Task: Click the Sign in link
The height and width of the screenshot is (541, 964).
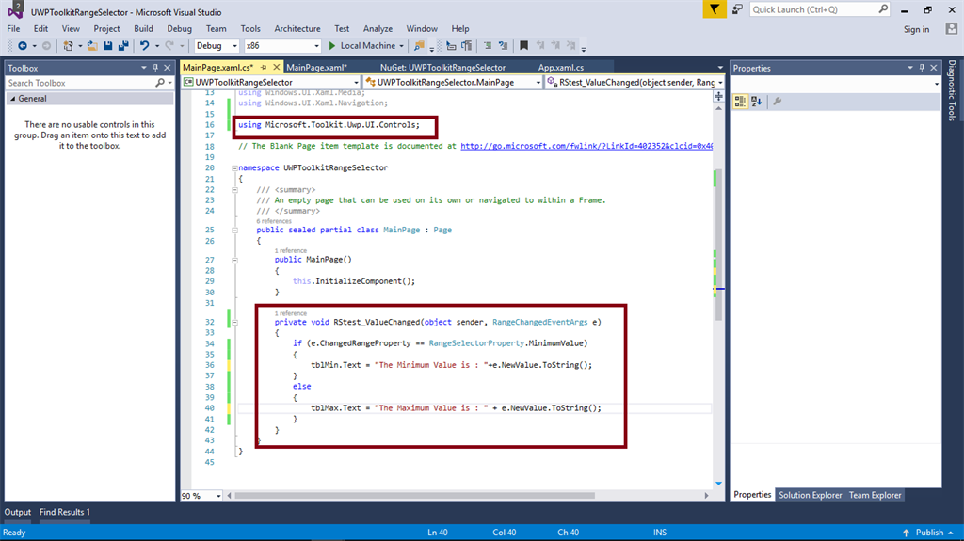Action: (x=916, y=29)
